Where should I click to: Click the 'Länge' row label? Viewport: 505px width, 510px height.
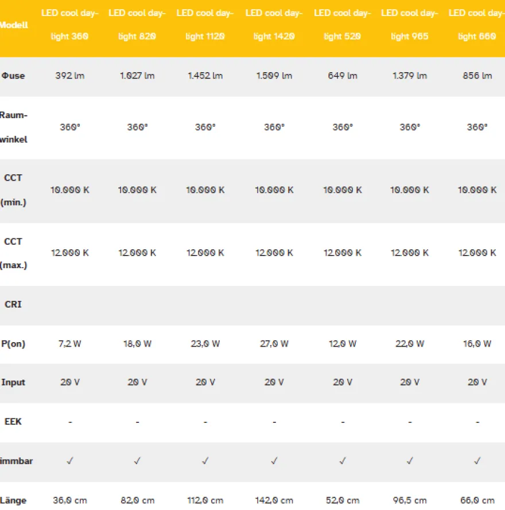pyautogui.click(x=13, y=500)
